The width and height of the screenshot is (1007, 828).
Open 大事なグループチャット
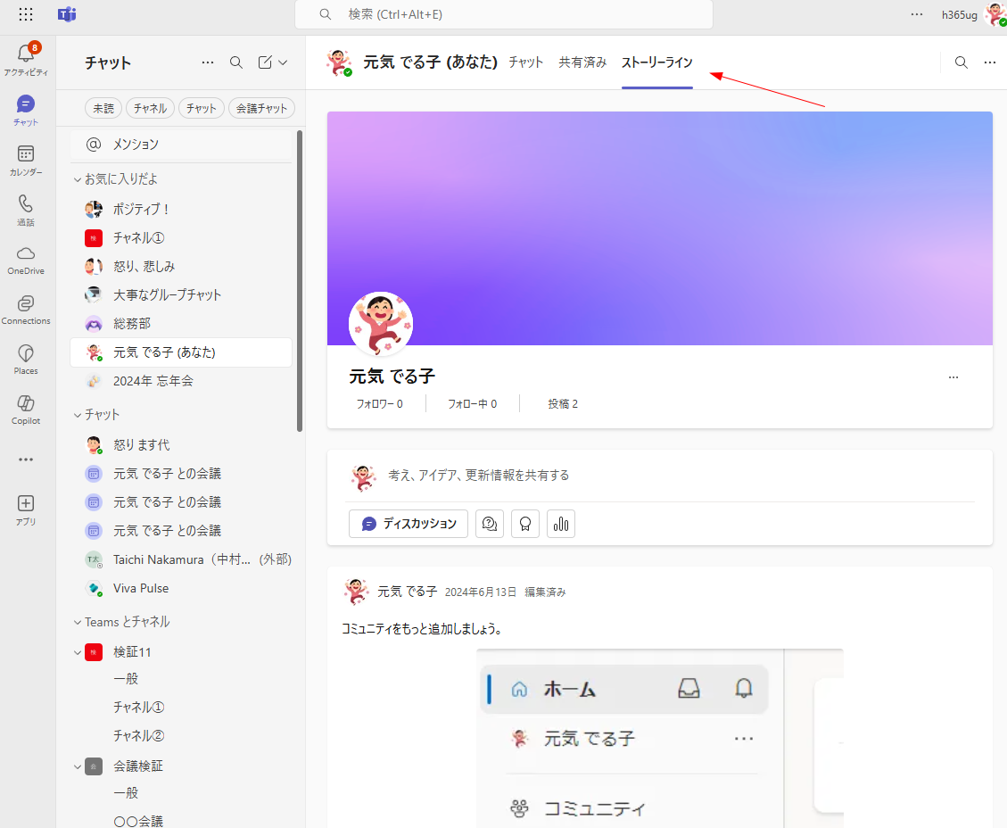(x=181, y=294)
